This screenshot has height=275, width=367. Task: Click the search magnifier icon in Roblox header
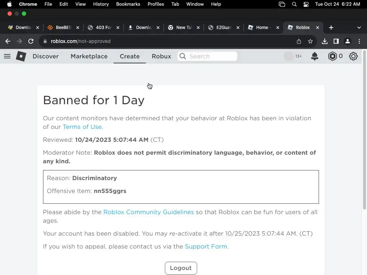(183, 56)
